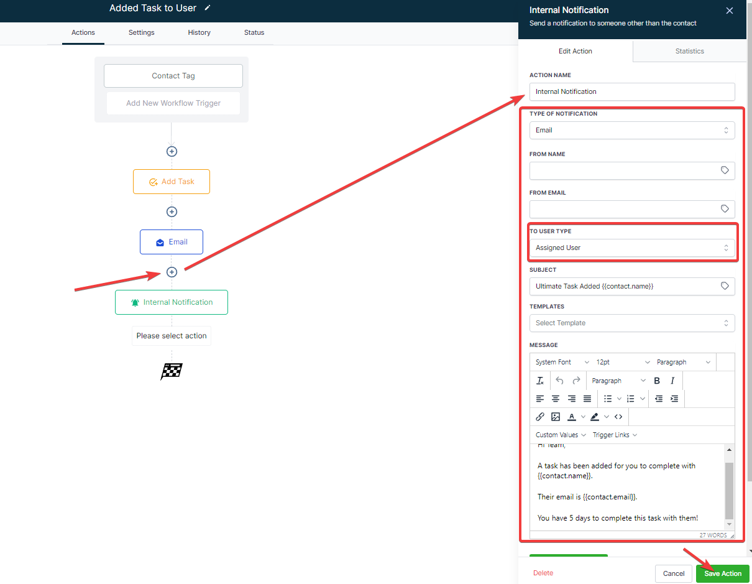The image size is (752, 584).
Task: Open the Custom Values menu
Action: [x=561, y=435]
